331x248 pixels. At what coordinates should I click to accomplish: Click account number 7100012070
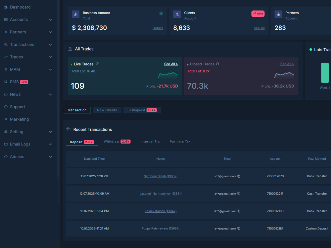pyautogui.click(x=275, y=176)
